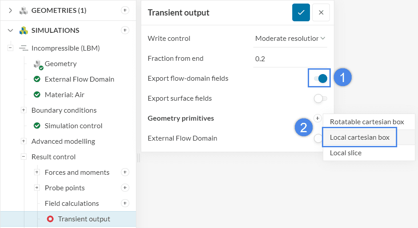Close the Transient output panel

(321, 12)
